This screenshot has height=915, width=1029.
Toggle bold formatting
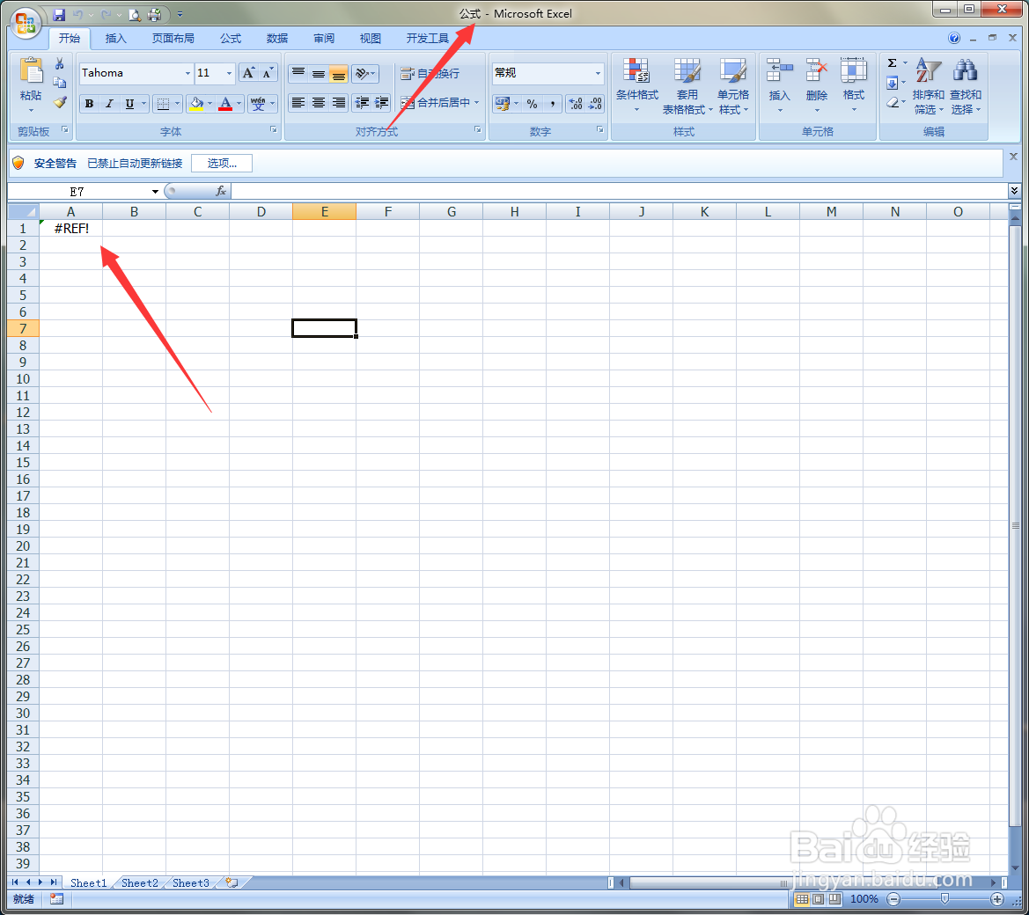[x=89, y=104]
